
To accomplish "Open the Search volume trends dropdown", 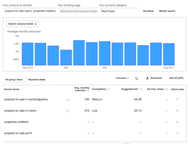I will click(x=22, y=24).
